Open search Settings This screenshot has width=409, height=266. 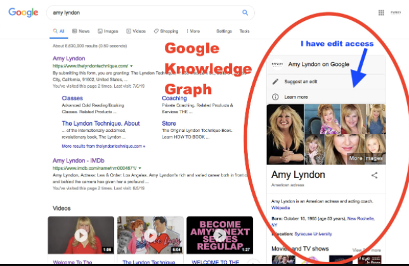coord(224,31)
